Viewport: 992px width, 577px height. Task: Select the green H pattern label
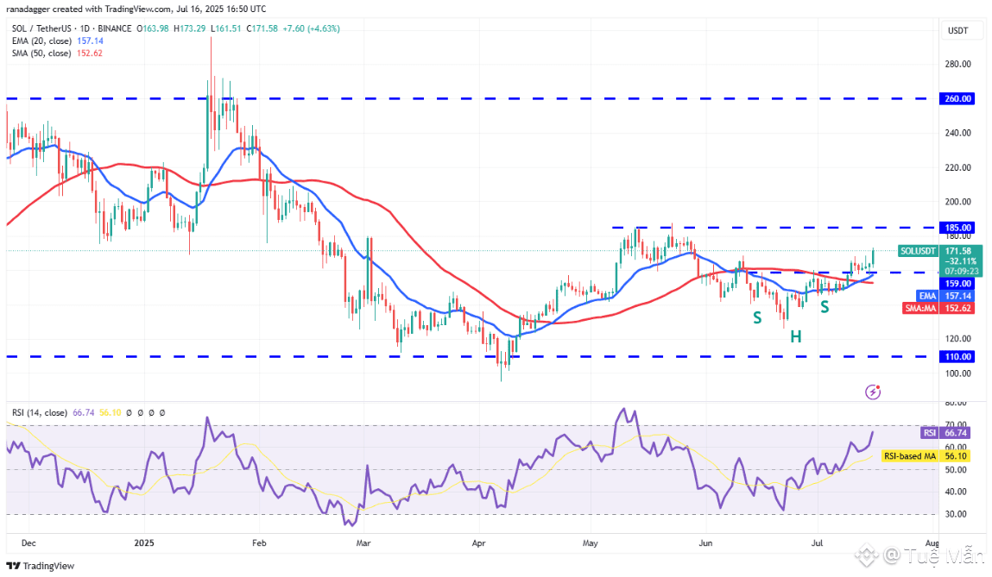point(796,337)
